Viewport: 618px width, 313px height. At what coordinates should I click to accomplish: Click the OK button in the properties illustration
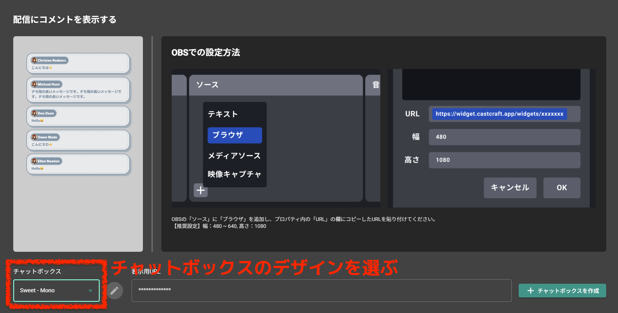click(562, 188)
